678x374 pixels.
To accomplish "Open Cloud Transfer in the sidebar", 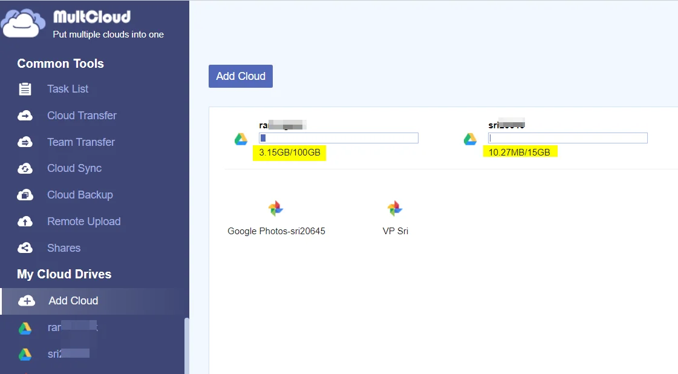I will pyautogui.click(x=82, y=116).
